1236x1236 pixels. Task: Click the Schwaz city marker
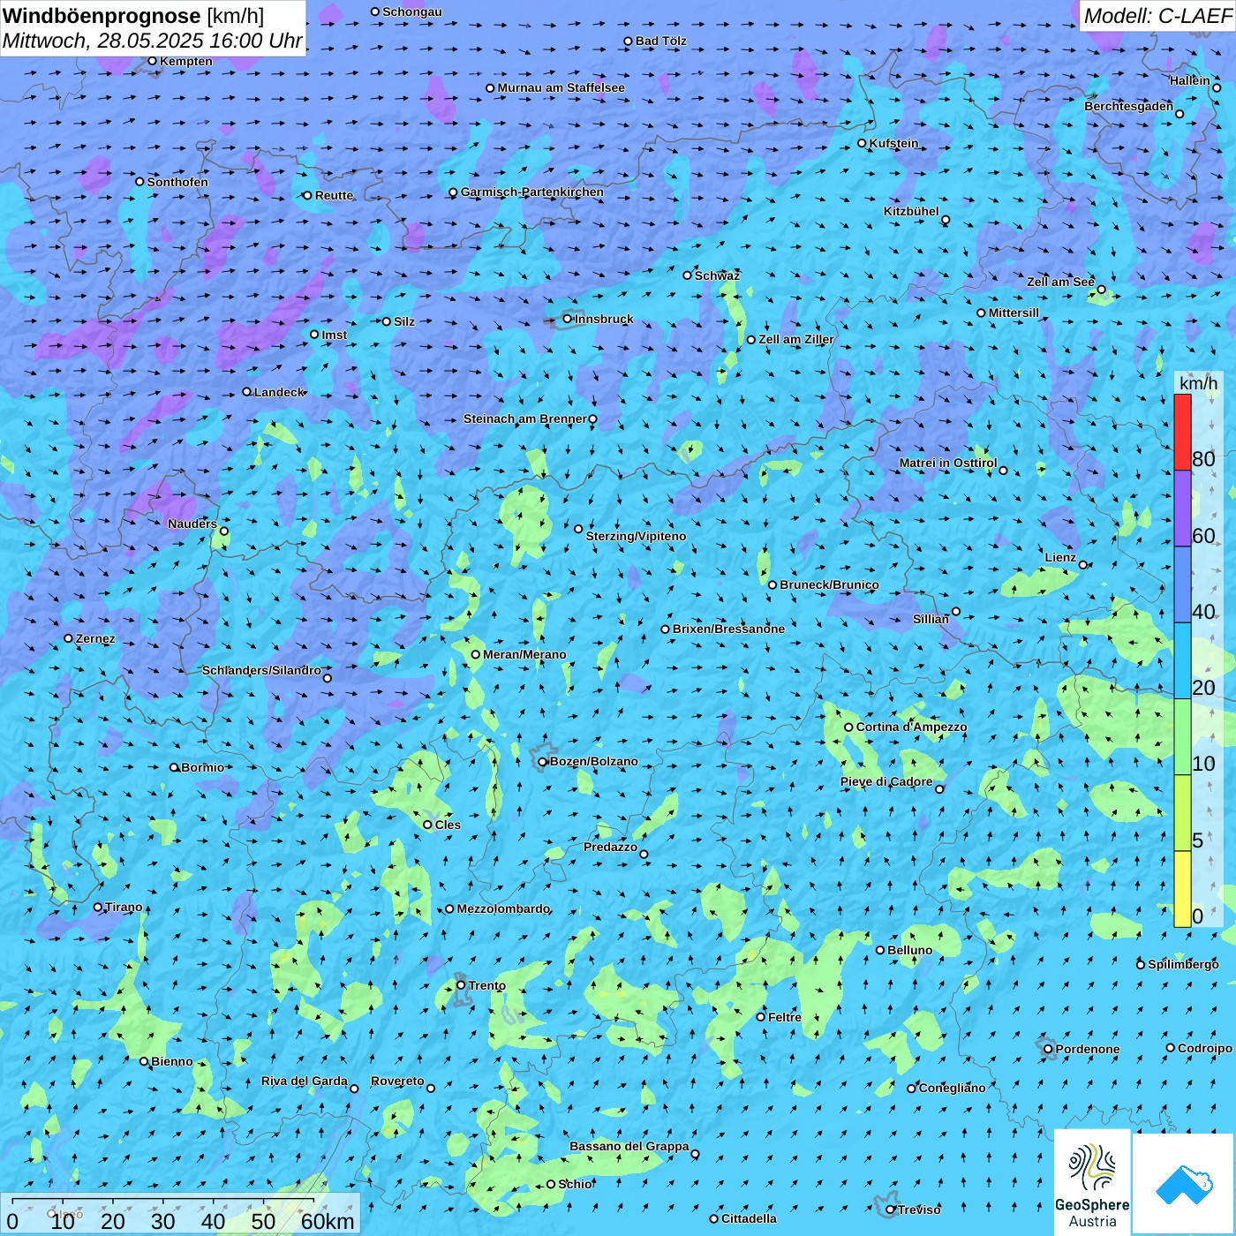688,275
